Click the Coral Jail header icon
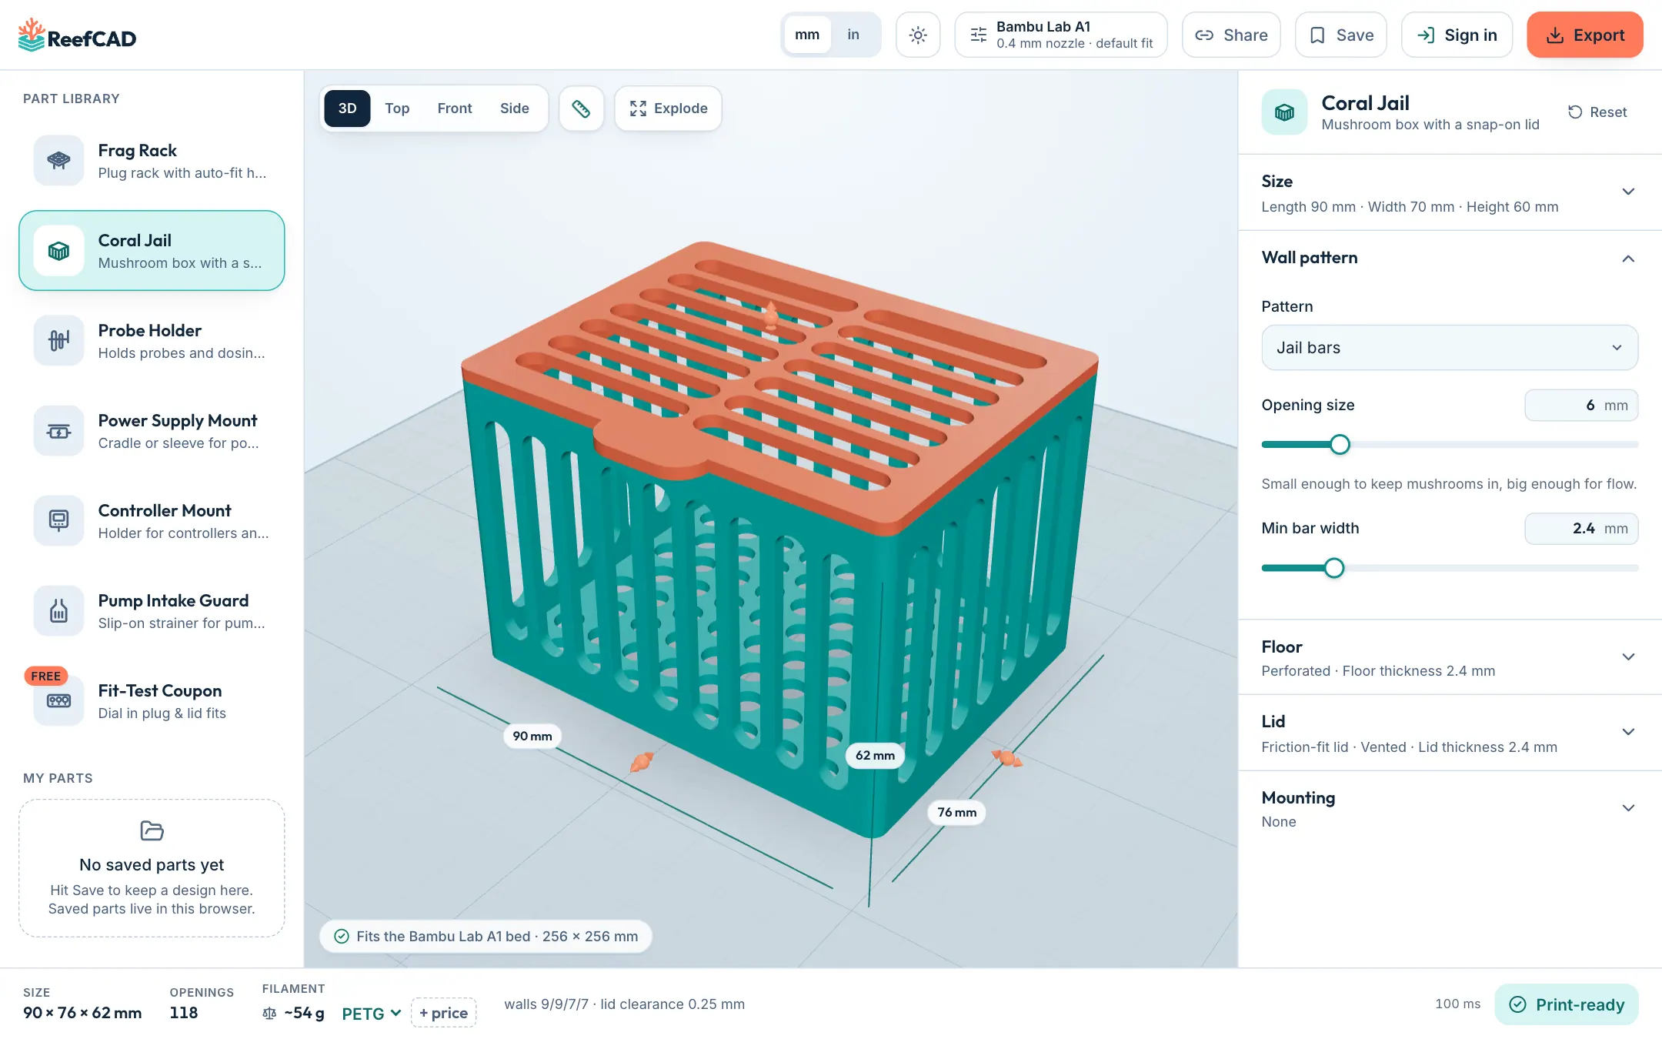Viewport: 1662px width, 1039px height. [1284, 112]
